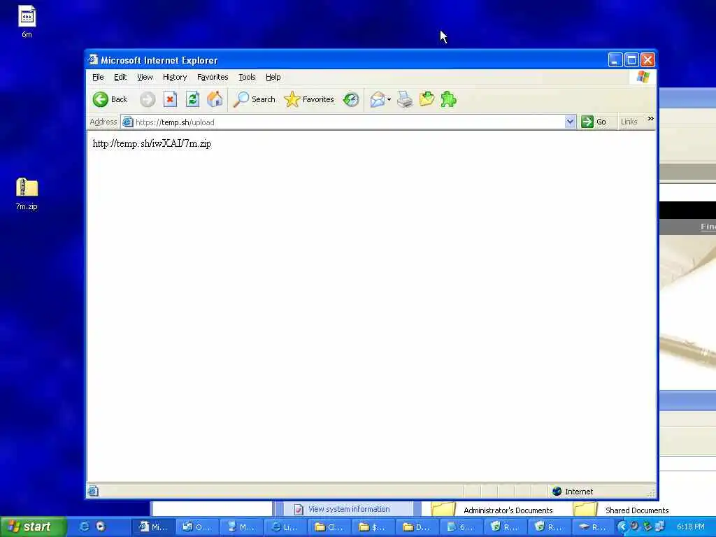Click the Search magnifier toolbar button

(254, 99)
